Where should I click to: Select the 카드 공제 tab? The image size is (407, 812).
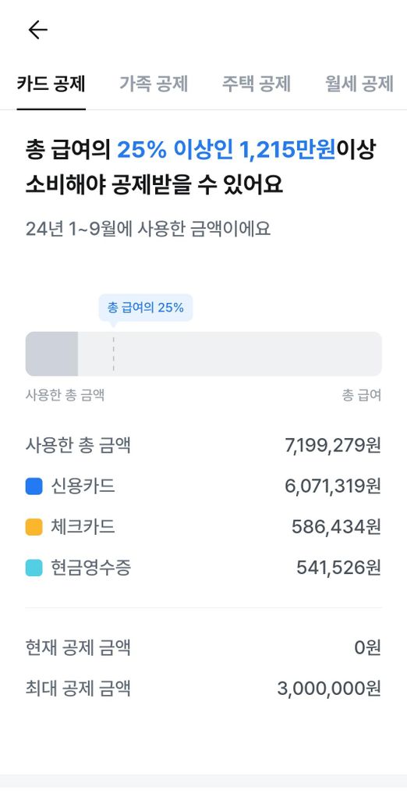51,84
